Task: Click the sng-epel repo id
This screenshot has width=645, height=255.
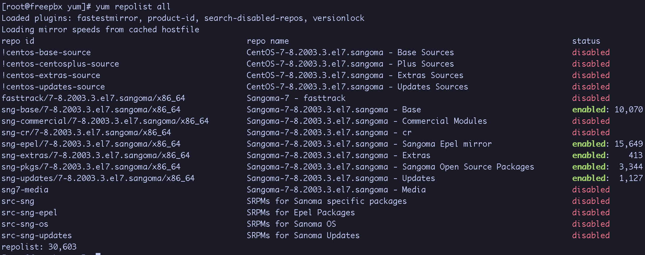Action: (91, 144)
